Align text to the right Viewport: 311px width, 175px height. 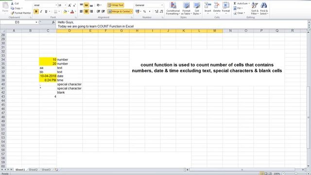click(91, 12)
